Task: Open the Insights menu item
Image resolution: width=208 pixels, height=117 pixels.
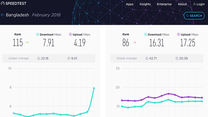Action: tap(145, 4)
